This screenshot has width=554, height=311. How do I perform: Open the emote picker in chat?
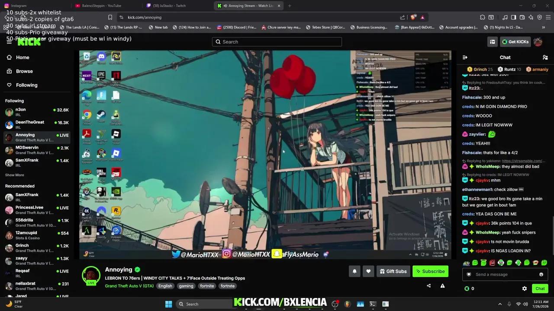[x=541, y=274]
